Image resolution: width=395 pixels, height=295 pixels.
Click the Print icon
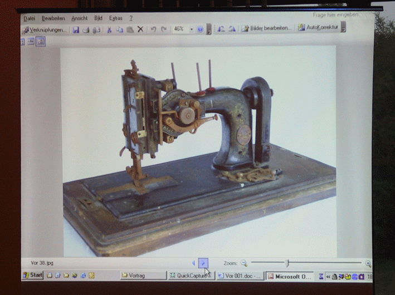pos(86,29)
